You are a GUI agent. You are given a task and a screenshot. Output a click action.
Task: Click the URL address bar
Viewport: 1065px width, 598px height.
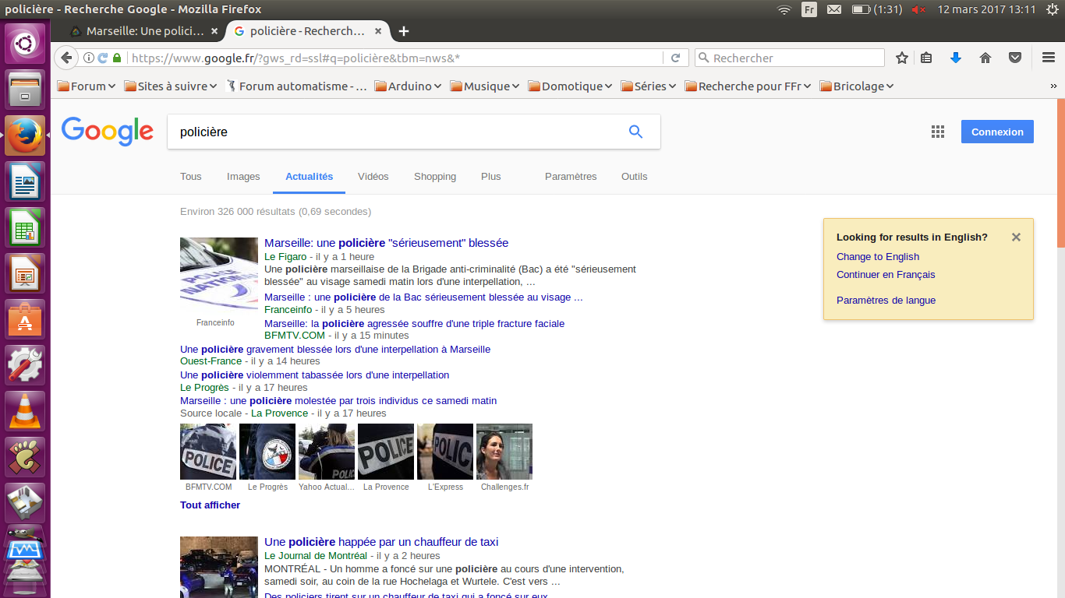pos(395,58)
